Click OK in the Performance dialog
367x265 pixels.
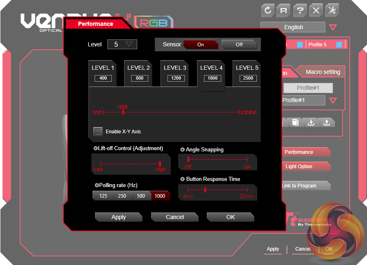(231, 217)
